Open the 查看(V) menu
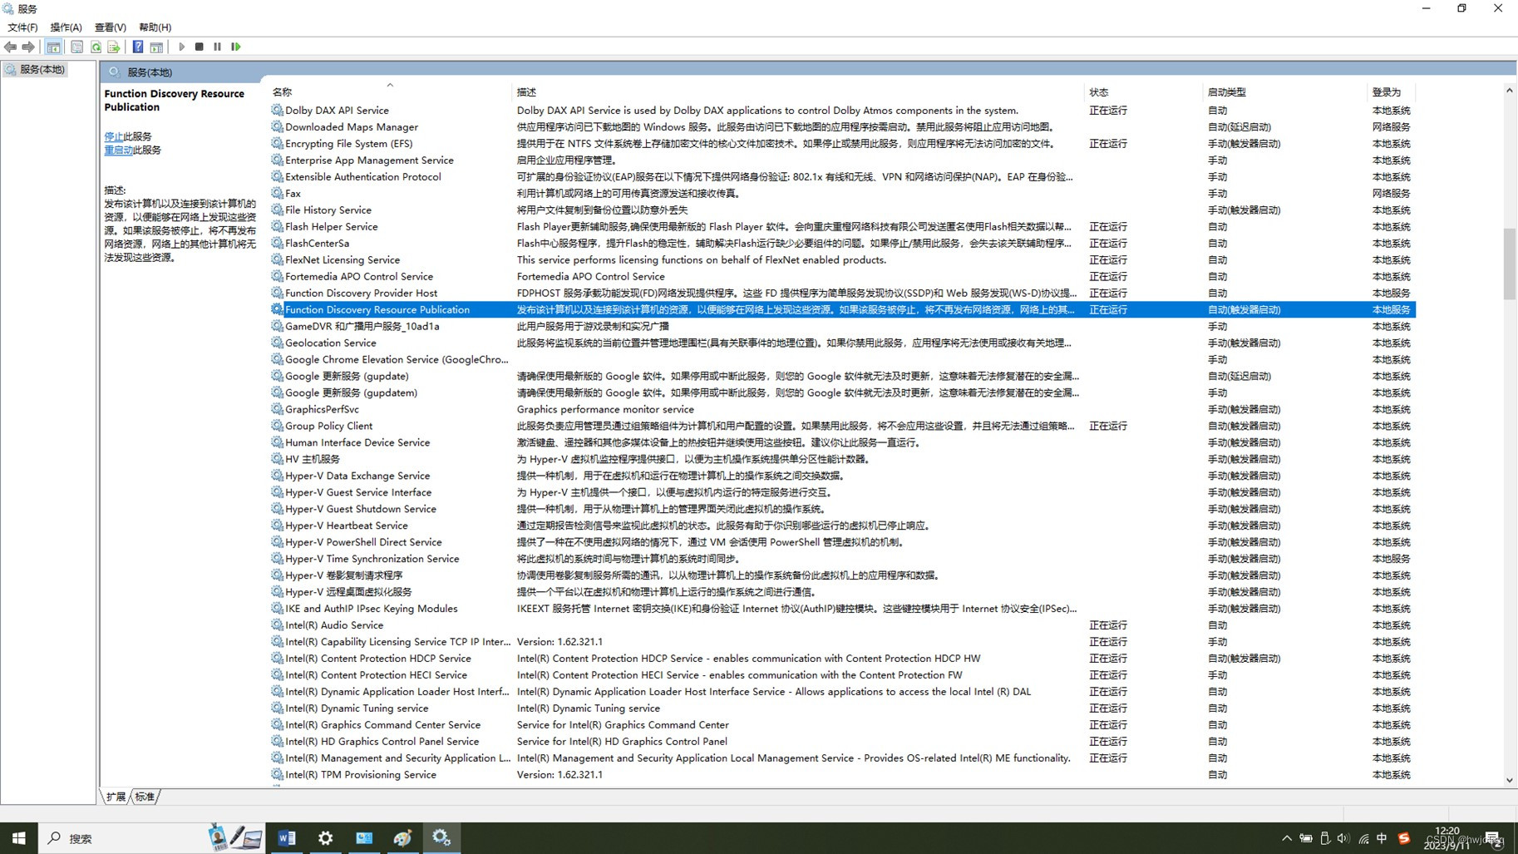1518x854 pixels. click(110, 27)
